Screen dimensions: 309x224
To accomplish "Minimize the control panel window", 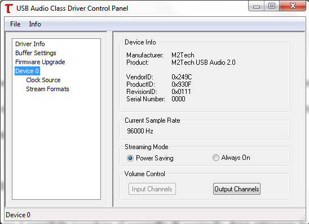I will (x=256, y=6).
